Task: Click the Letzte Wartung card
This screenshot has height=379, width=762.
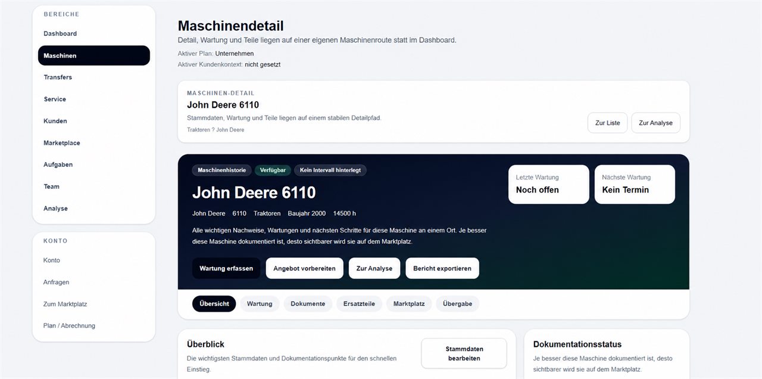Action: (x=549, y=185)
